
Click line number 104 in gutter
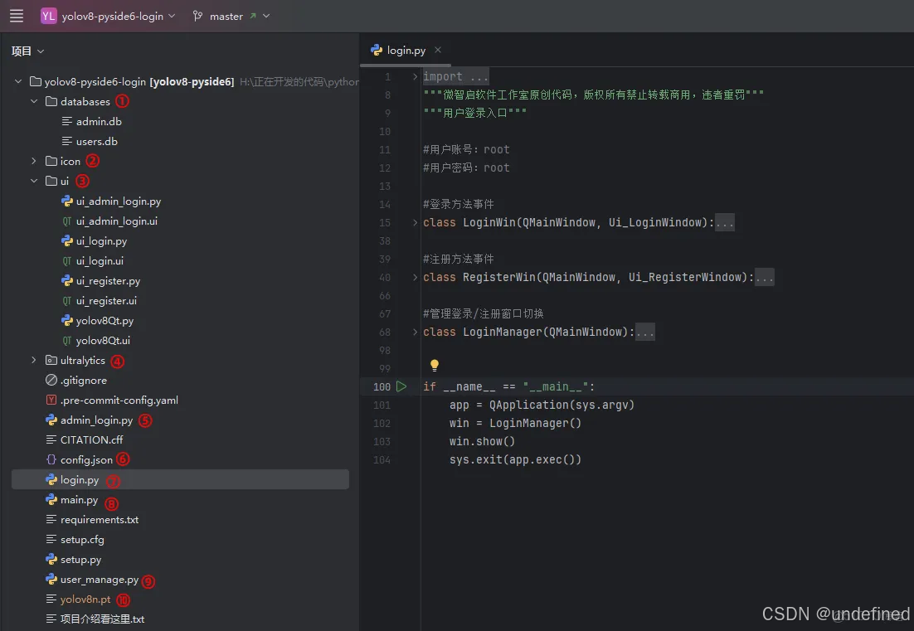click(382, 459)
